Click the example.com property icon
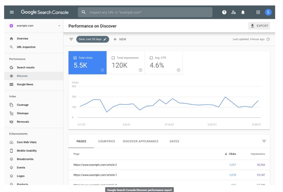 (x=11, y=26)
